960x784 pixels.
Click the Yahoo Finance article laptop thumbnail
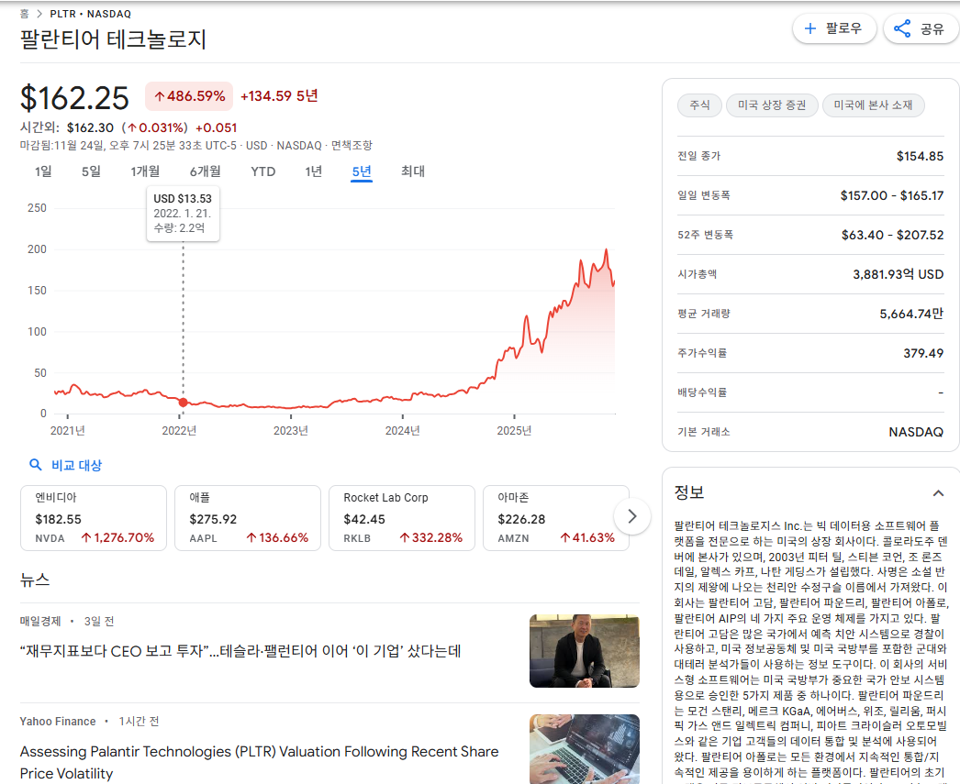(585, 749)
